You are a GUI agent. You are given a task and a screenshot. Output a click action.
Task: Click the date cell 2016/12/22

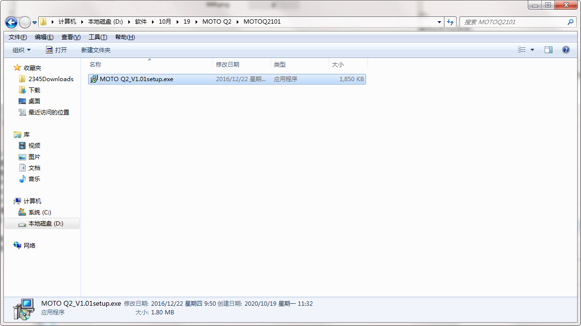click(241, 79)
